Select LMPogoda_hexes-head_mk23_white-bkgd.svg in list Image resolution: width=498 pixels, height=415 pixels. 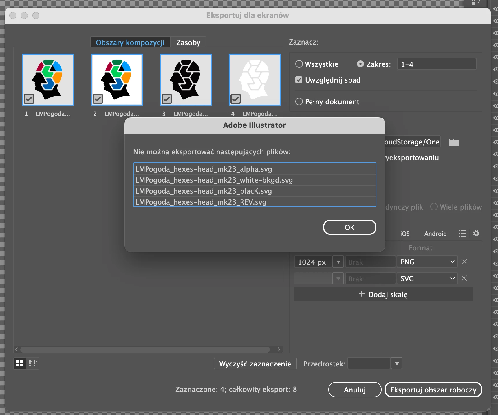(x=255, y=180)
